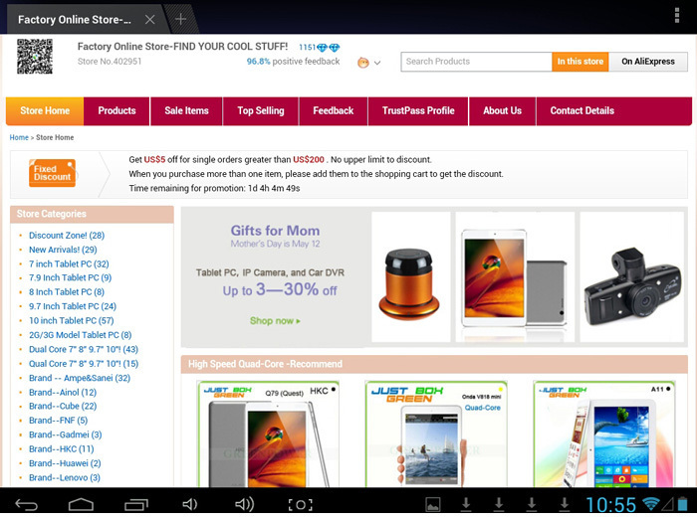Open Contact Details tab
Viewport: 697px width, 521px height.
582,111
